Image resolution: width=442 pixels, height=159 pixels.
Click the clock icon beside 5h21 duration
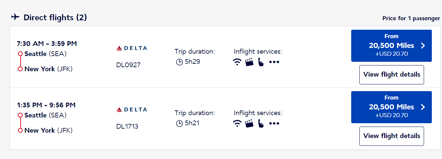tap(179, 124)
